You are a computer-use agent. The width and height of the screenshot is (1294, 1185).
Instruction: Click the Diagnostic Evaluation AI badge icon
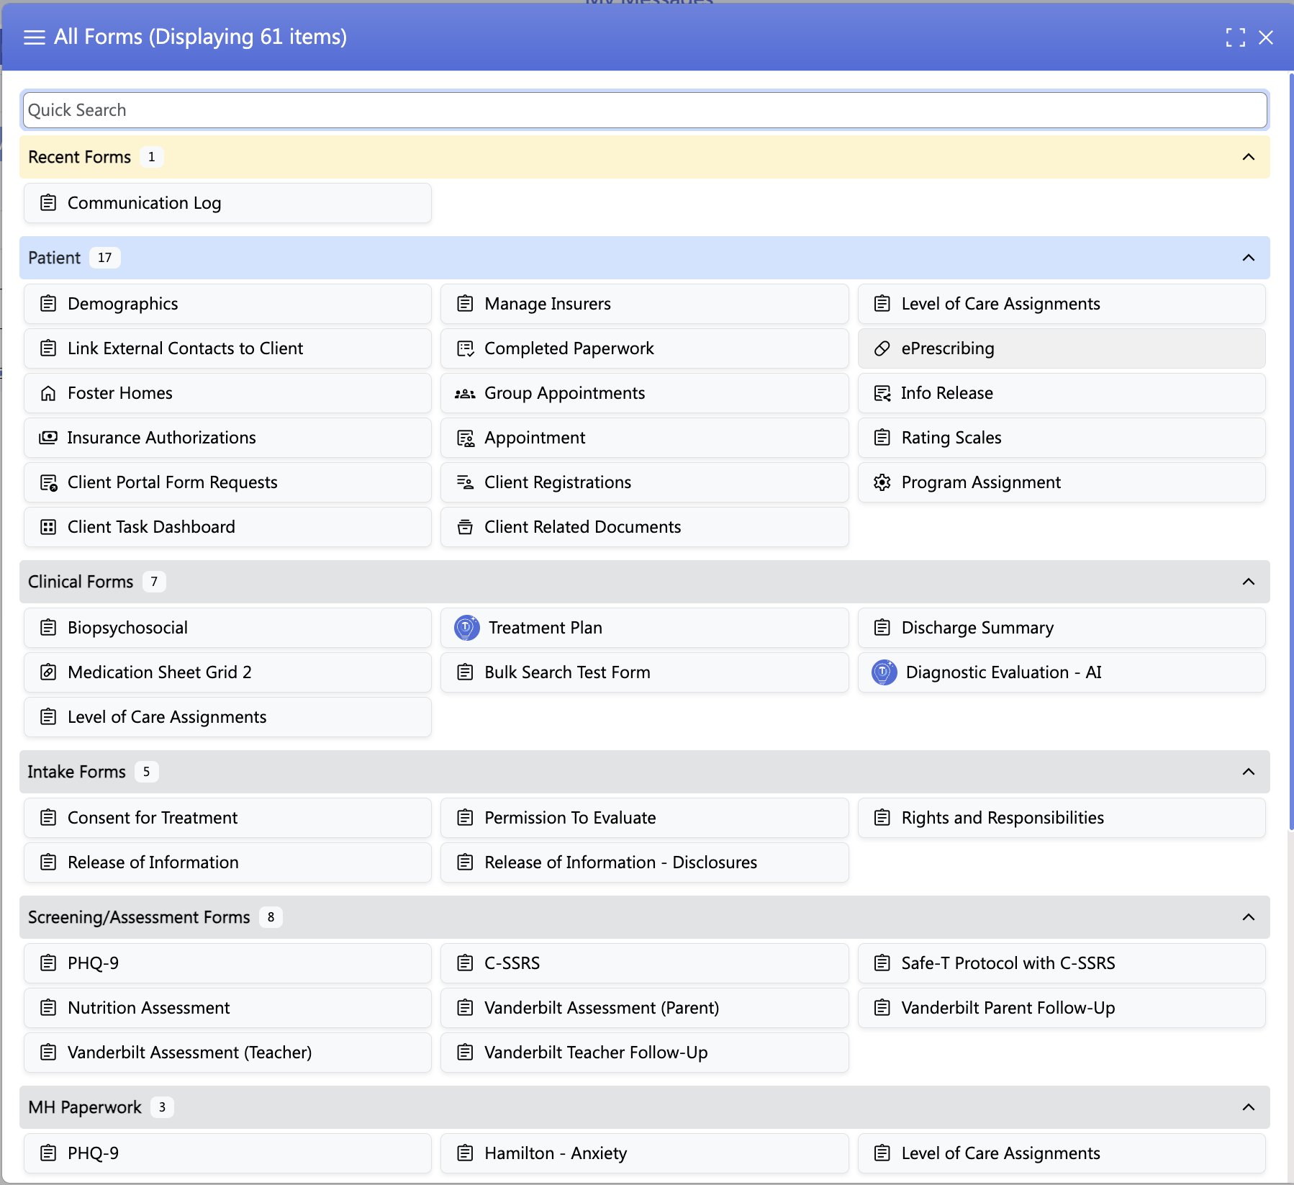[884, 672]
